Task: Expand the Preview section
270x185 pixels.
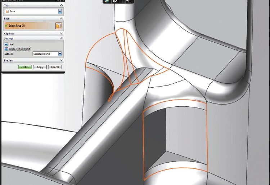Action: pos(61,61)
